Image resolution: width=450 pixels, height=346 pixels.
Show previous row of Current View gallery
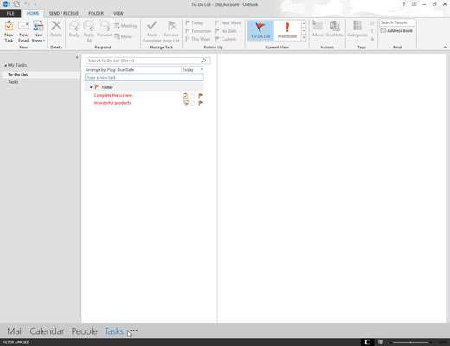click(x=304, y=23)
